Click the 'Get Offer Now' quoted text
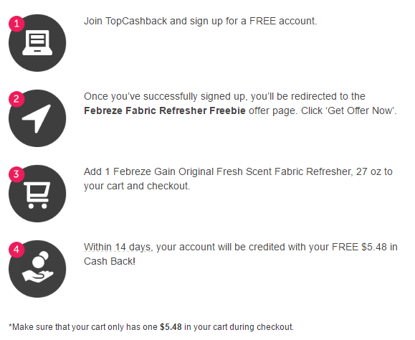Screen dimensions: 415x340 pos(361,110)
